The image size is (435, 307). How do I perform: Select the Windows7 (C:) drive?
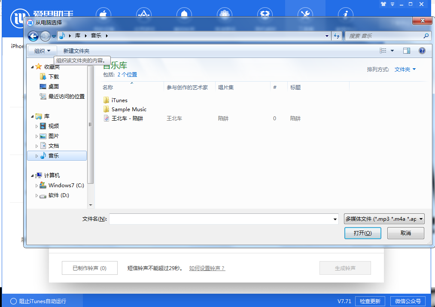[x=66, y=185]
